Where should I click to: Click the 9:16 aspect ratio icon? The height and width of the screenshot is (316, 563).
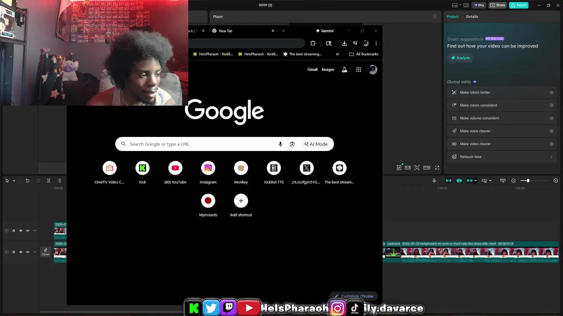pos(427,168)
